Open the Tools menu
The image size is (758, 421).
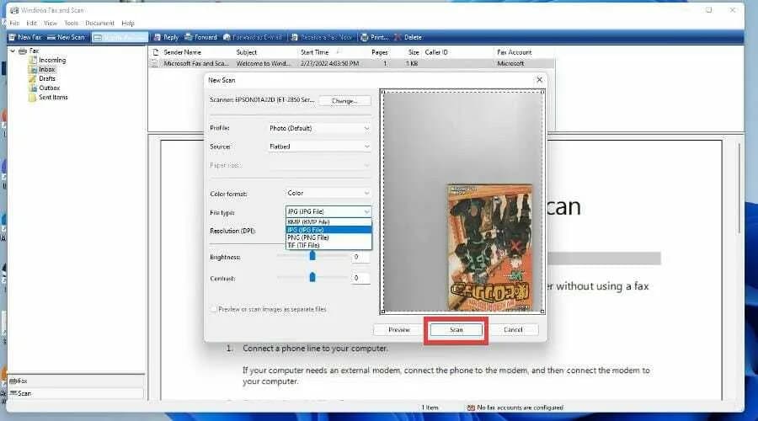tap(71, 23)
